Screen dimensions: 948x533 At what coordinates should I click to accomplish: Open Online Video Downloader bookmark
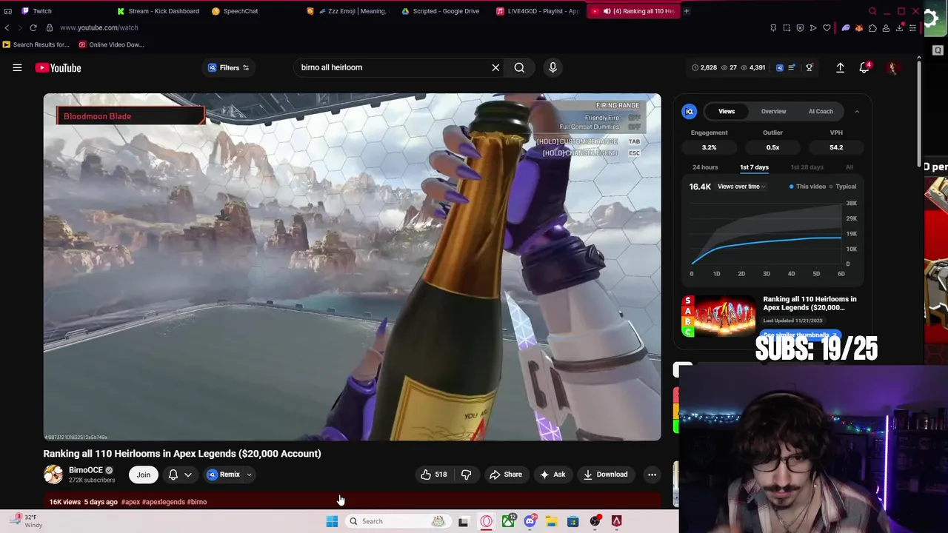(x=111, y=44)
